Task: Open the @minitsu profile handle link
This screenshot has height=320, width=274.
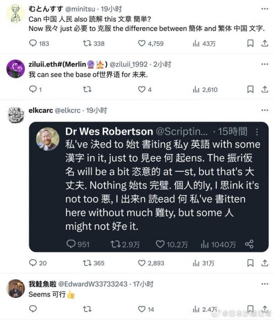Action: (80, 9)
